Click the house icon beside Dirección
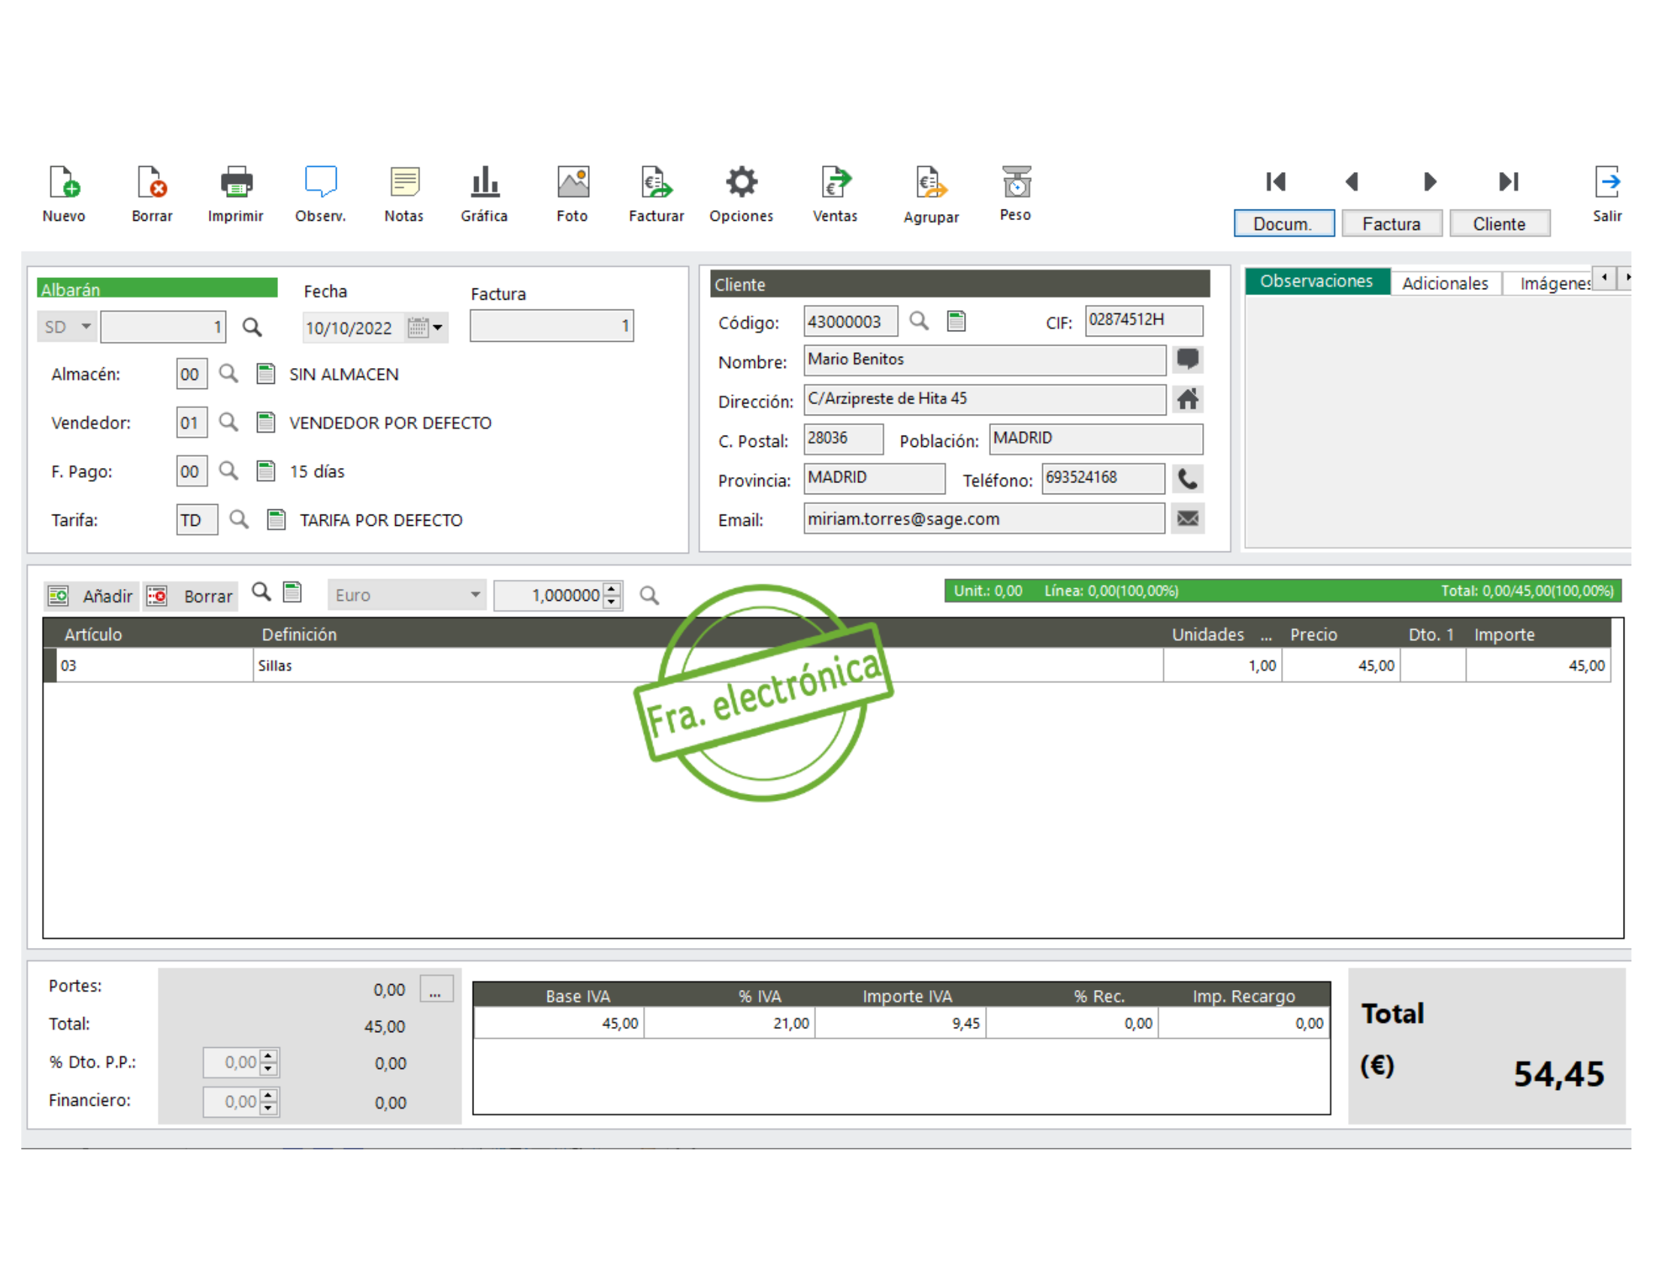 tap(1187, 400)
